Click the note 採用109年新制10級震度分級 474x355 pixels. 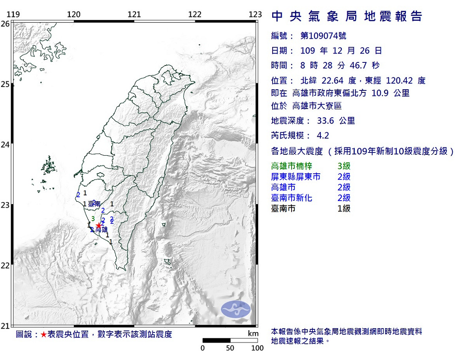coord(392,151)
